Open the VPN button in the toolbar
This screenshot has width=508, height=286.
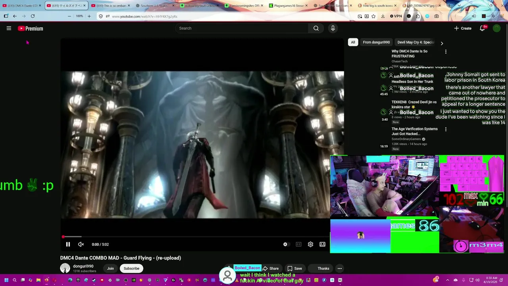396,16
